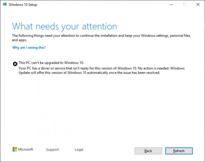The height and width of the screenshot is (162, 205).
Task: Click the Windows 10 Setup title bar icon
Action: (5, 4)
